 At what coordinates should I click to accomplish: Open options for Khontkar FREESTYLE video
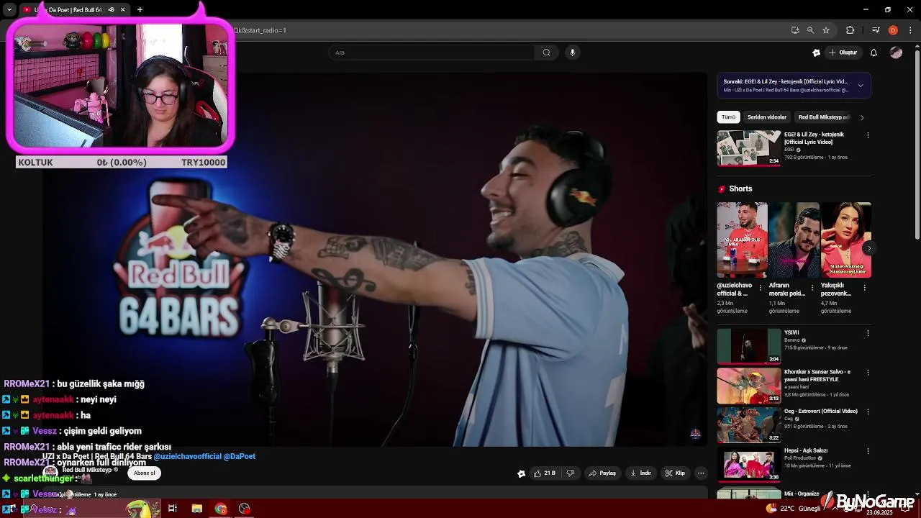[x=868, y=373]
